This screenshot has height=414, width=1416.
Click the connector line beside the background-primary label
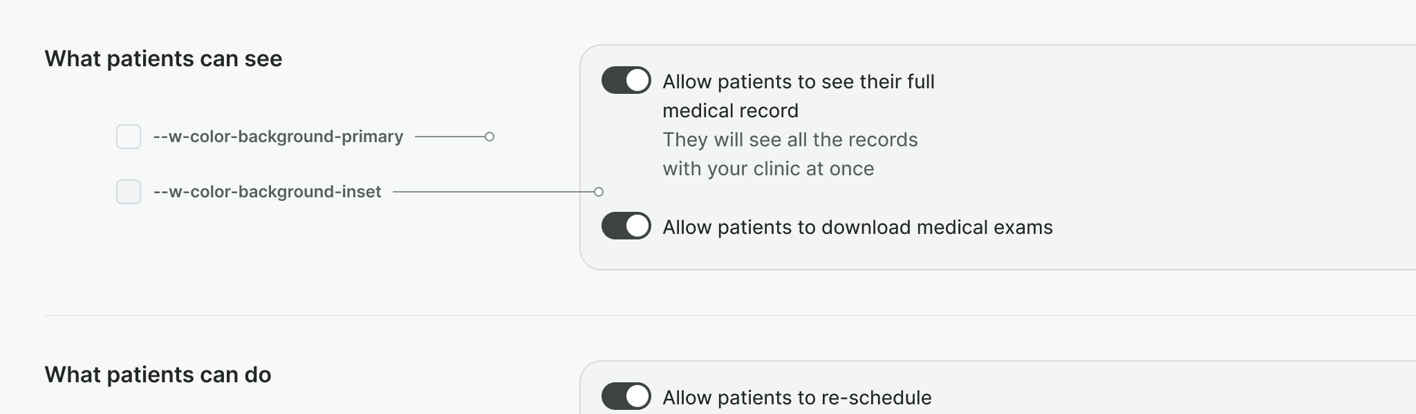[x=449, y=137]
